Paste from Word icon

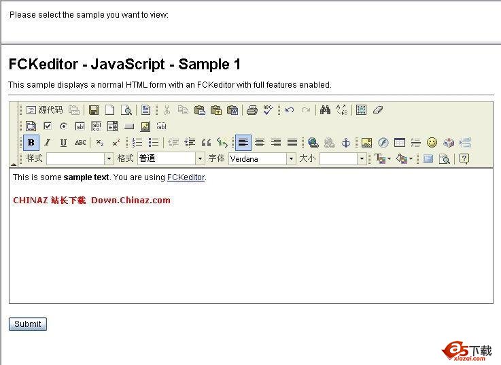232,110
